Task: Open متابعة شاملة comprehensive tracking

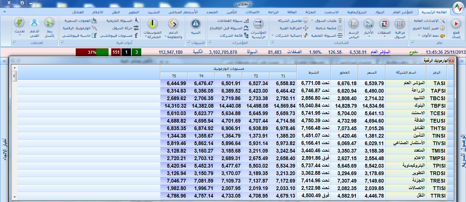Action: click(329, 28)
